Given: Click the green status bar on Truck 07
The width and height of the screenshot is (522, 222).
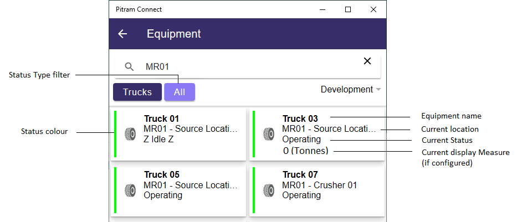Looking at the screenshot, I should click(x=254, y=190).
